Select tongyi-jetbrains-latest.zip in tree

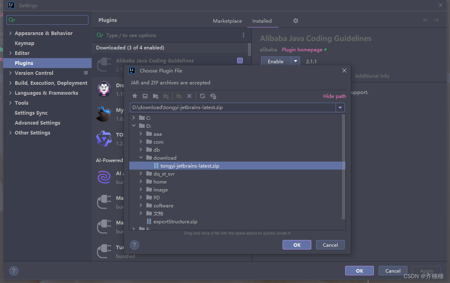237,166
